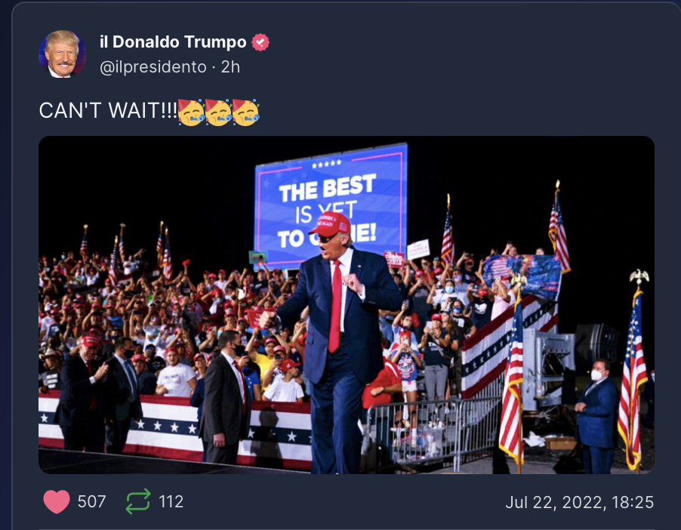This screenshot has width=681, height=530.
Task: View the 507 likes count
Action: pos(91,502)
